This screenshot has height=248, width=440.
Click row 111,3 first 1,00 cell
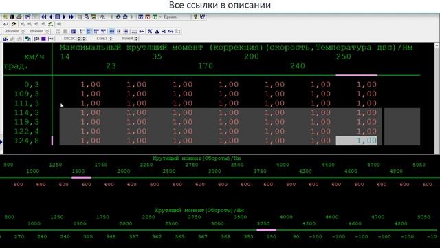tap(90, 103)
